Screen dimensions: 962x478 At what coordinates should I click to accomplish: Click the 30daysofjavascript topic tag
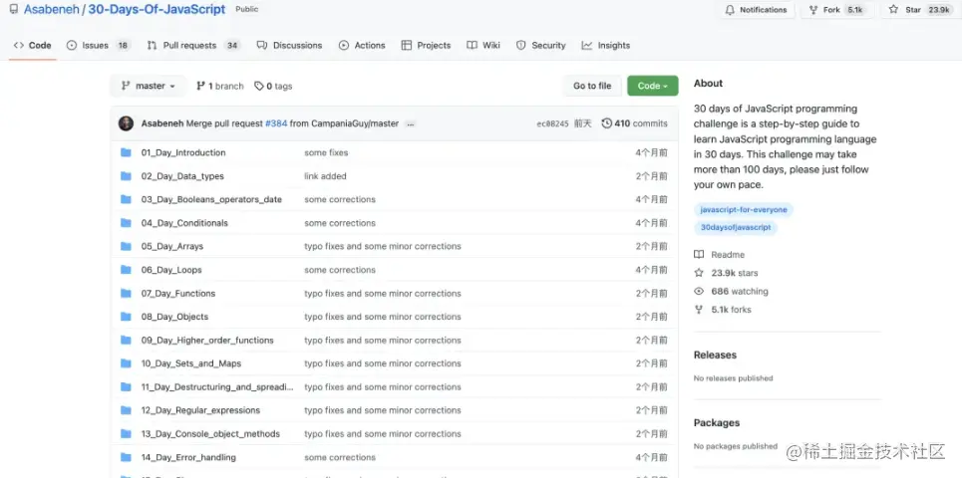coord(736,227)
